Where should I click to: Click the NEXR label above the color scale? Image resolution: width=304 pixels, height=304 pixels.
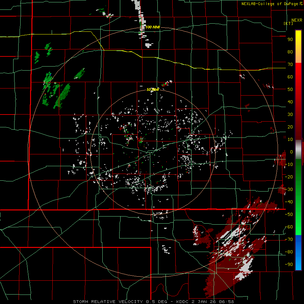297,20
